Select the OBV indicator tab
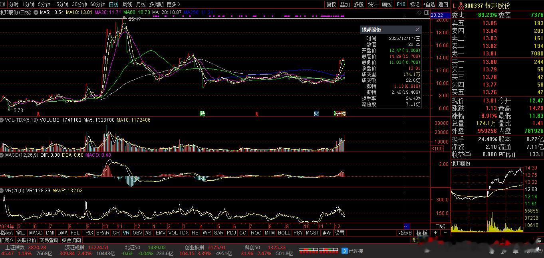Screen dimensions: 544x258 point(137,233)
